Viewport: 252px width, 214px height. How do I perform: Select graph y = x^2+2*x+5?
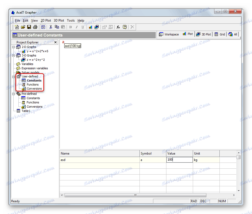tap(37, 51)
